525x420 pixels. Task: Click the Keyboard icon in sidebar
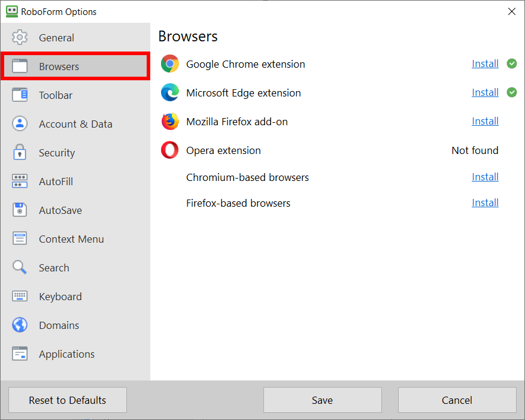(20, 296)
